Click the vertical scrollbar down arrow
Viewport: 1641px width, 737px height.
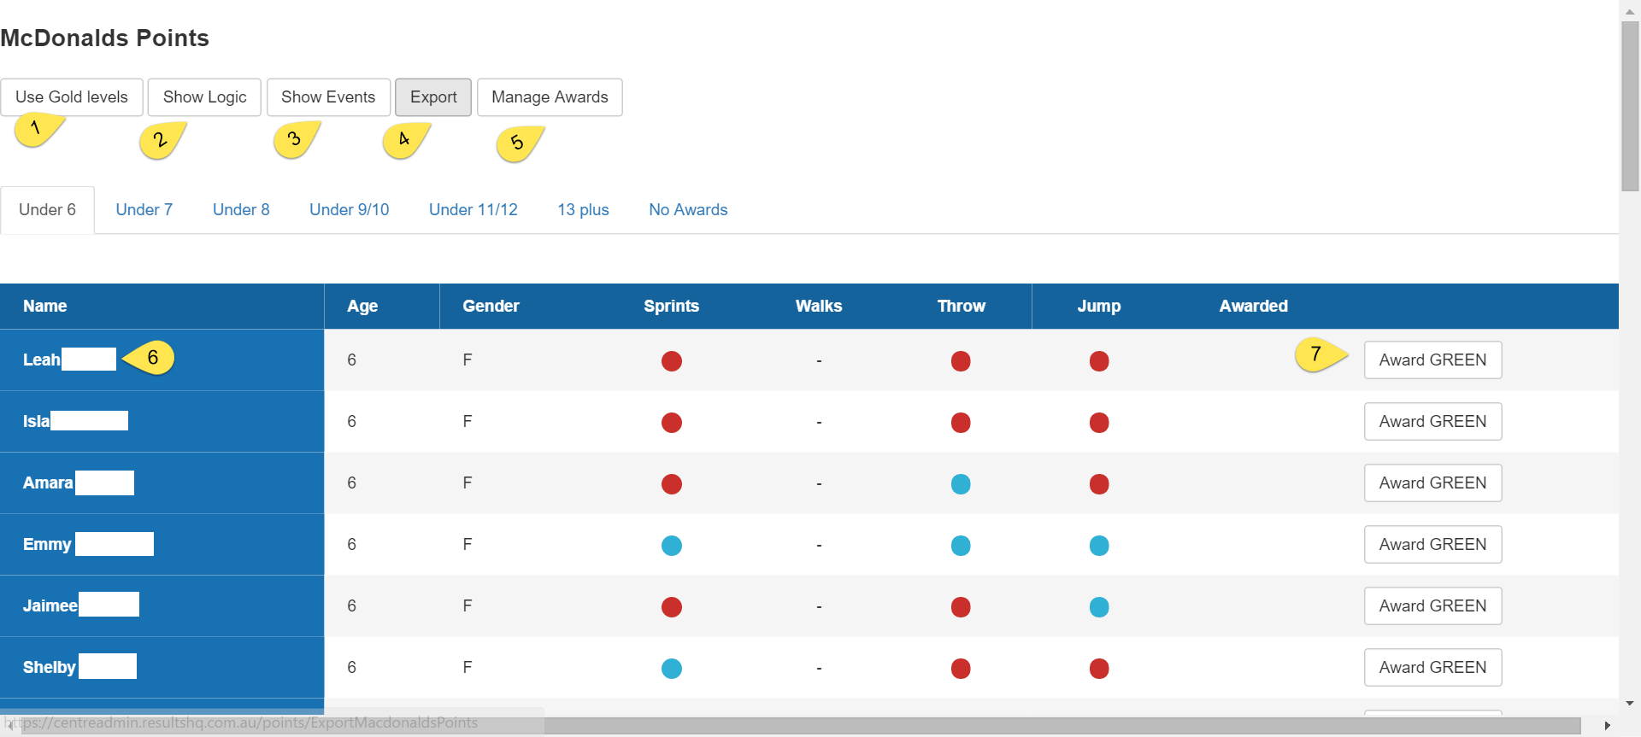pos(1630,704)
